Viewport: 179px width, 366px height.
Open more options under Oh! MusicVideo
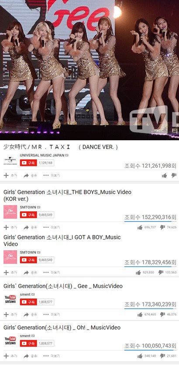[52, 356]
